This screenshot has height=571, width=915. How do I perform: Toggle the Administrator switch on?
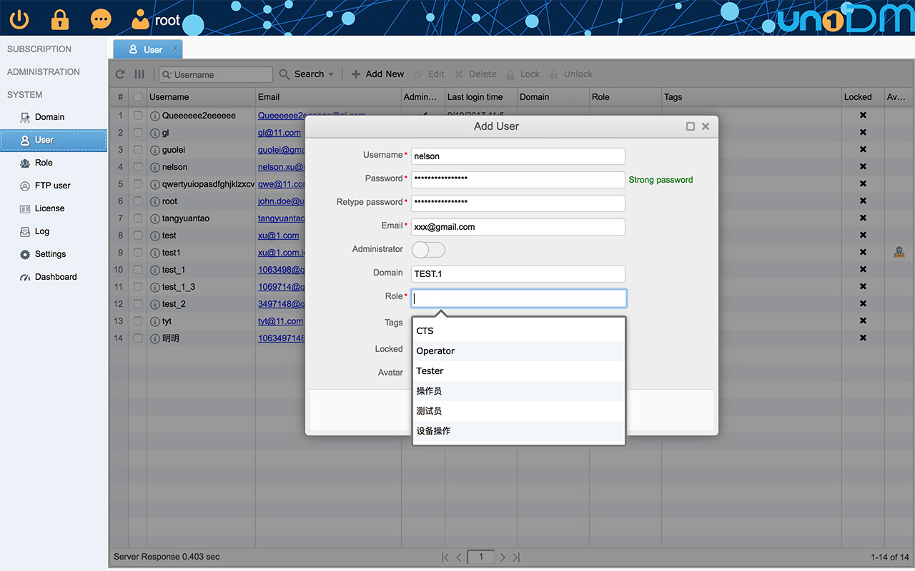click(x=428, y=250)
